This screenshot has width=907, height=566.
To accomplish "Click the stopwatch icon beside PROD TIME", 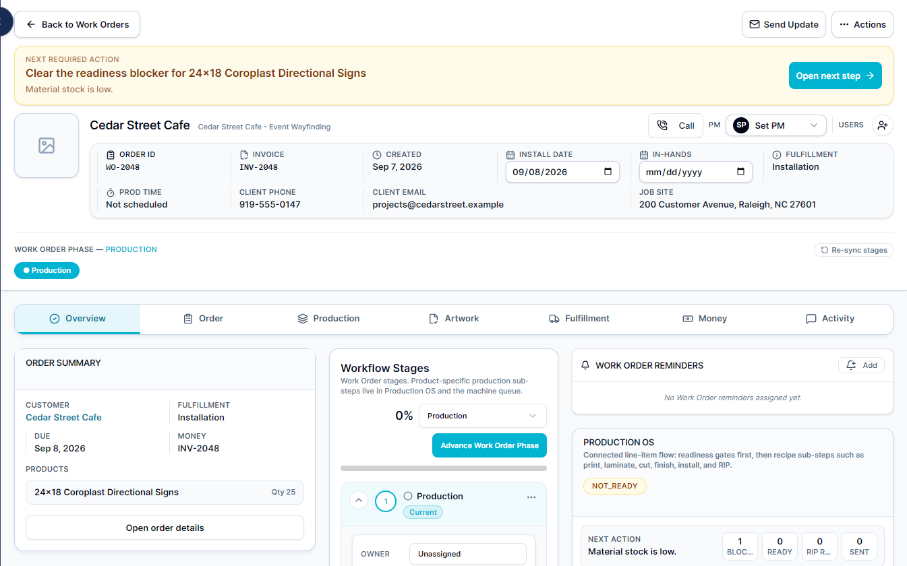I will click(111, 192).
